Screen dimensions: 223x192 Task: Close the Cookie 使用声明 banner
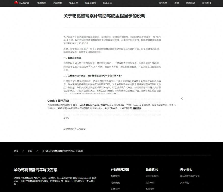tap(182, 99)
